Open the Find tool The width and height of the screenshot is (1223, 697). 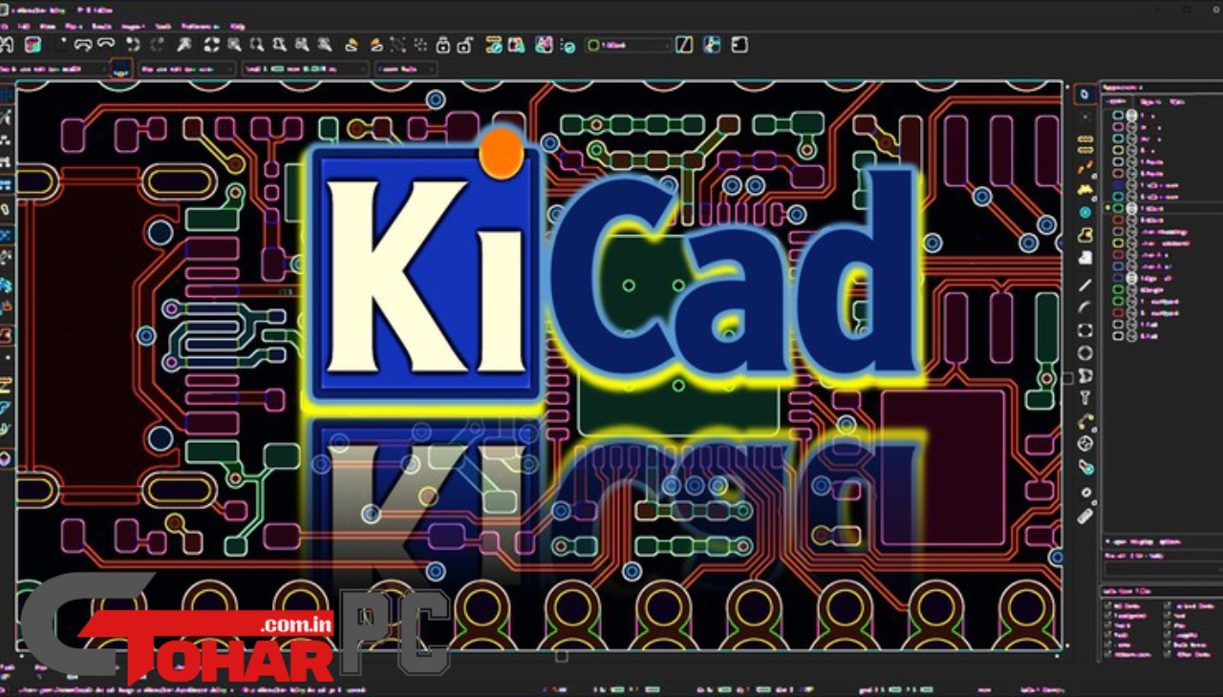(184, 45)
